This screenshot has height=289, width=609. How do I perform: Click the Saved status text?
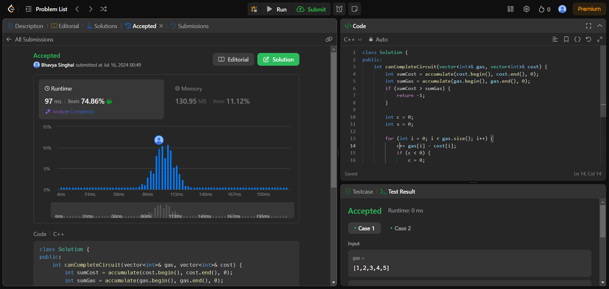pos(351,174)
